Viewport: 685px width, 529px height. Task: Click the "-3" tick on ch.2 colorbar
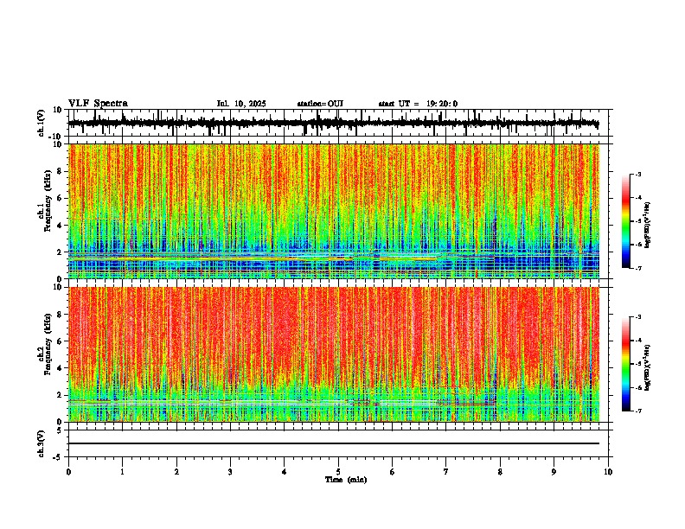point(638,317)
